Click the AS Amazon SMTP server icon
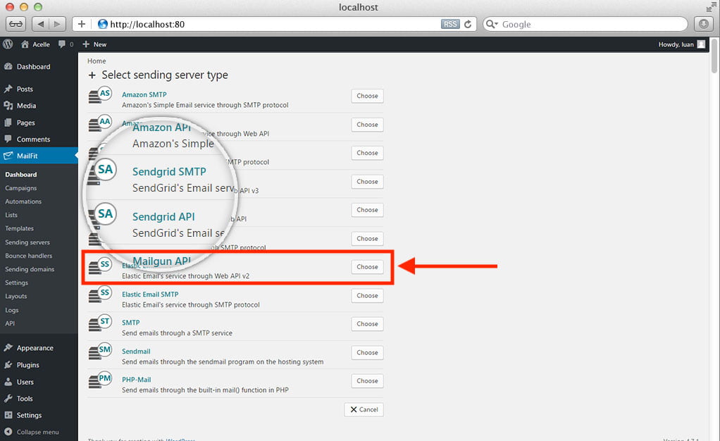Screen dimensions: 720x441 tap(100, 94)
